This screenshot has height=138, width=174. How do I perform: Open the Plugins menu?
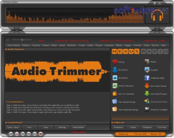coord(99,45)
